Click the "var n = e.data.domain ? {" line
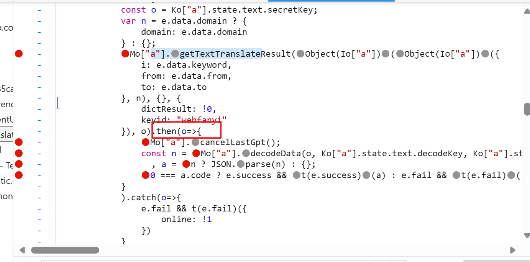This screenshot has width=530, height=262. pos(184,21)
